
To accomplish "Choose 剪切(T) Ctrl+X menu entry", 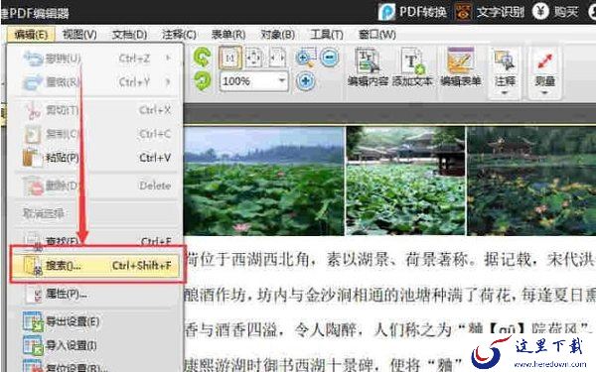I will point(95,110).
